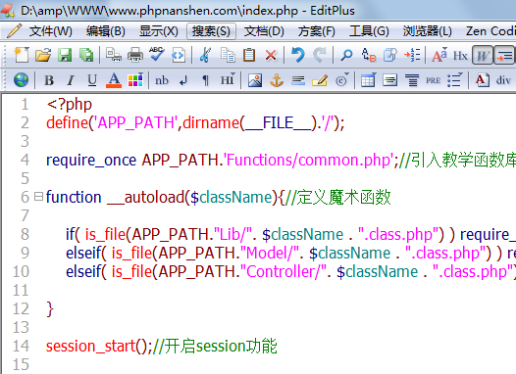Run the ABC spell check
This screenshot has height=374, width=516.
point(157,54)
